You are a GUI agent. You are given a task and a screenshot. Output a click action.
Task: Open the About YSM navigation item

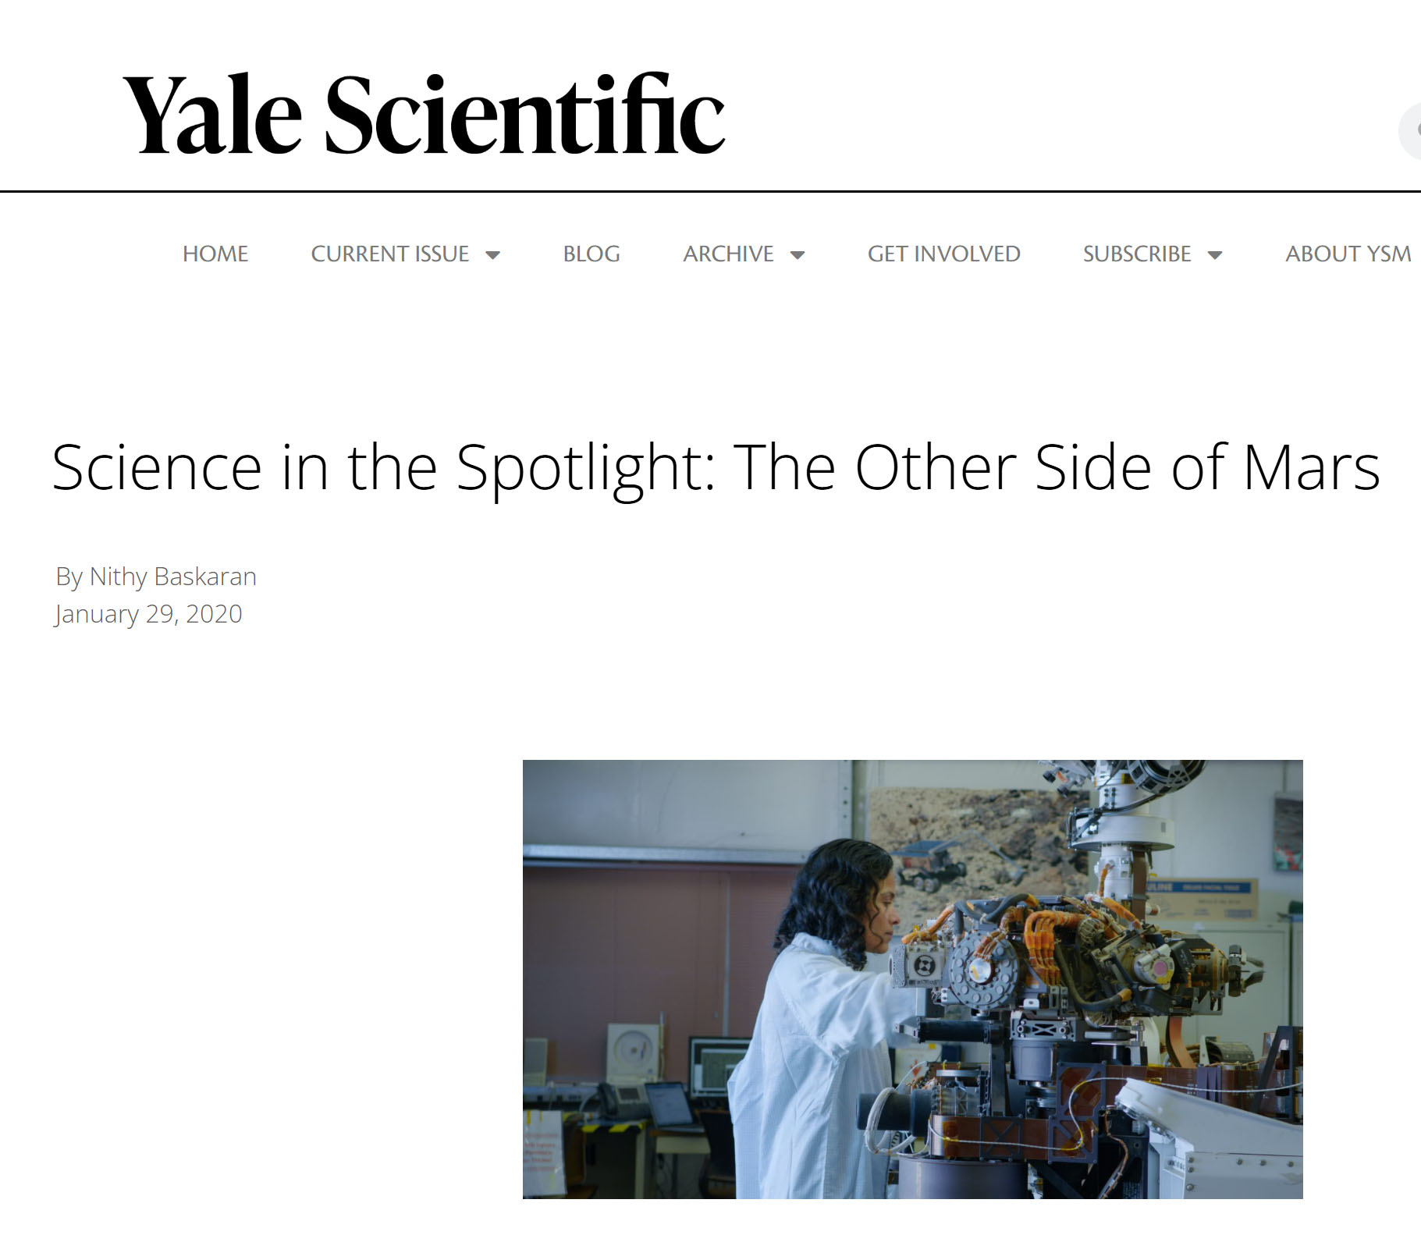point(1348,254)
